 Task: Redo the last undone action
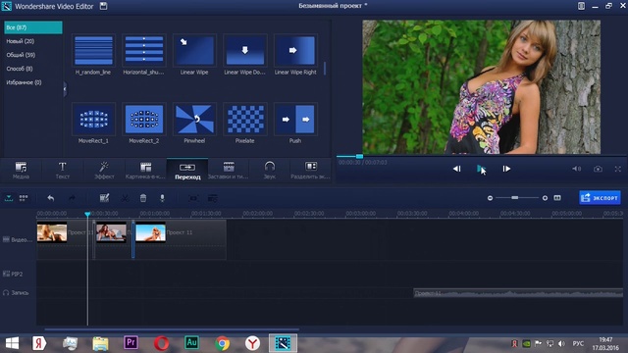pos(72,198)
